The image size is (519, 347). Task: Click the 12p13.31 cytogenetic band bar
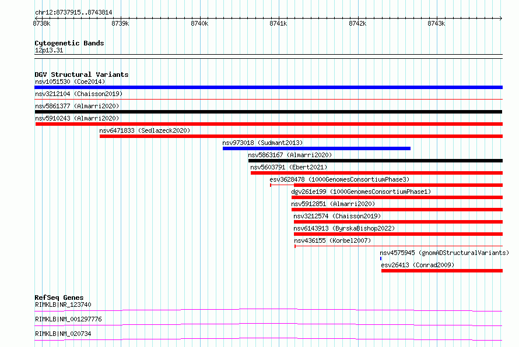click(268, 56)
